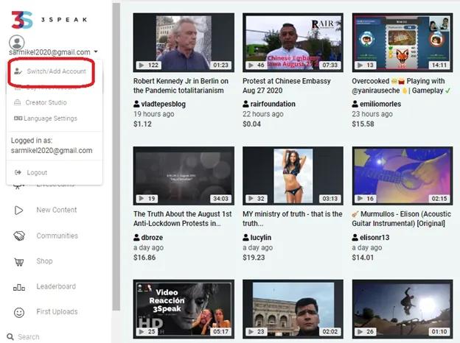
Task: Click the $19.23 payout value
Action: (x=254, y=258)
